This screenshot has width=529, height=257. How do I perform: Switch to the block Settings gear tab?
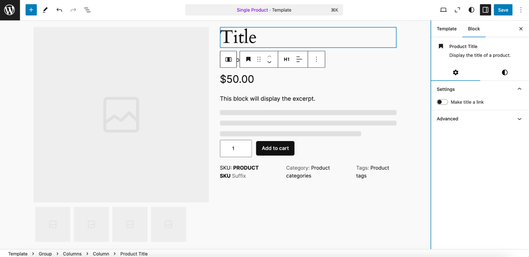pos(455,73)
